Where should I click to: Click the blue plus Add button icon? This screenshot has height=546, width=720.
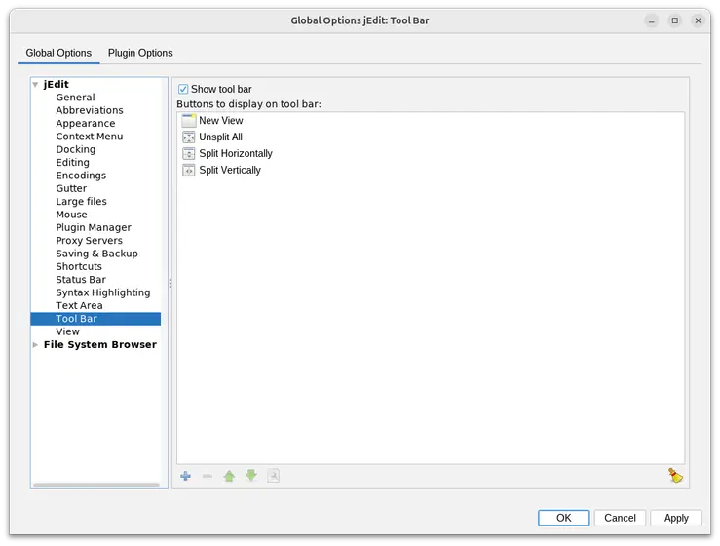(185, 476)
